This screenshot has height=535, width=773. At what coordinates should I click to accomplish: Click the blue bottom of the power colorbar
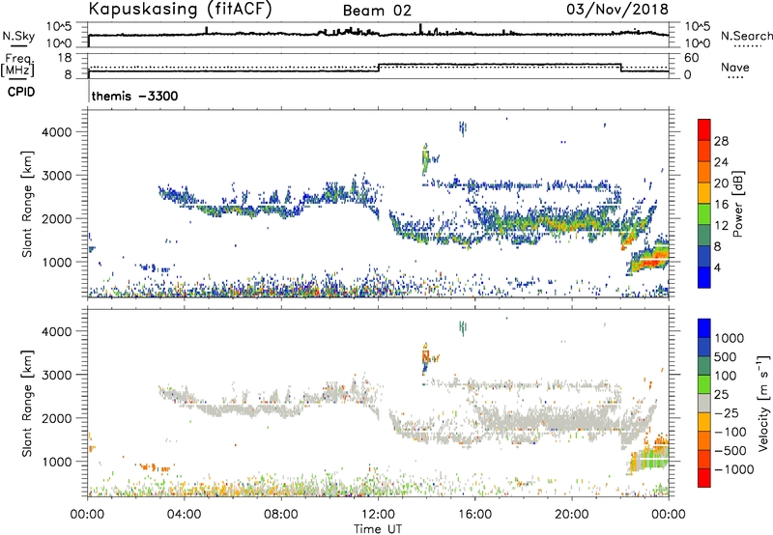tap(704, 277)
